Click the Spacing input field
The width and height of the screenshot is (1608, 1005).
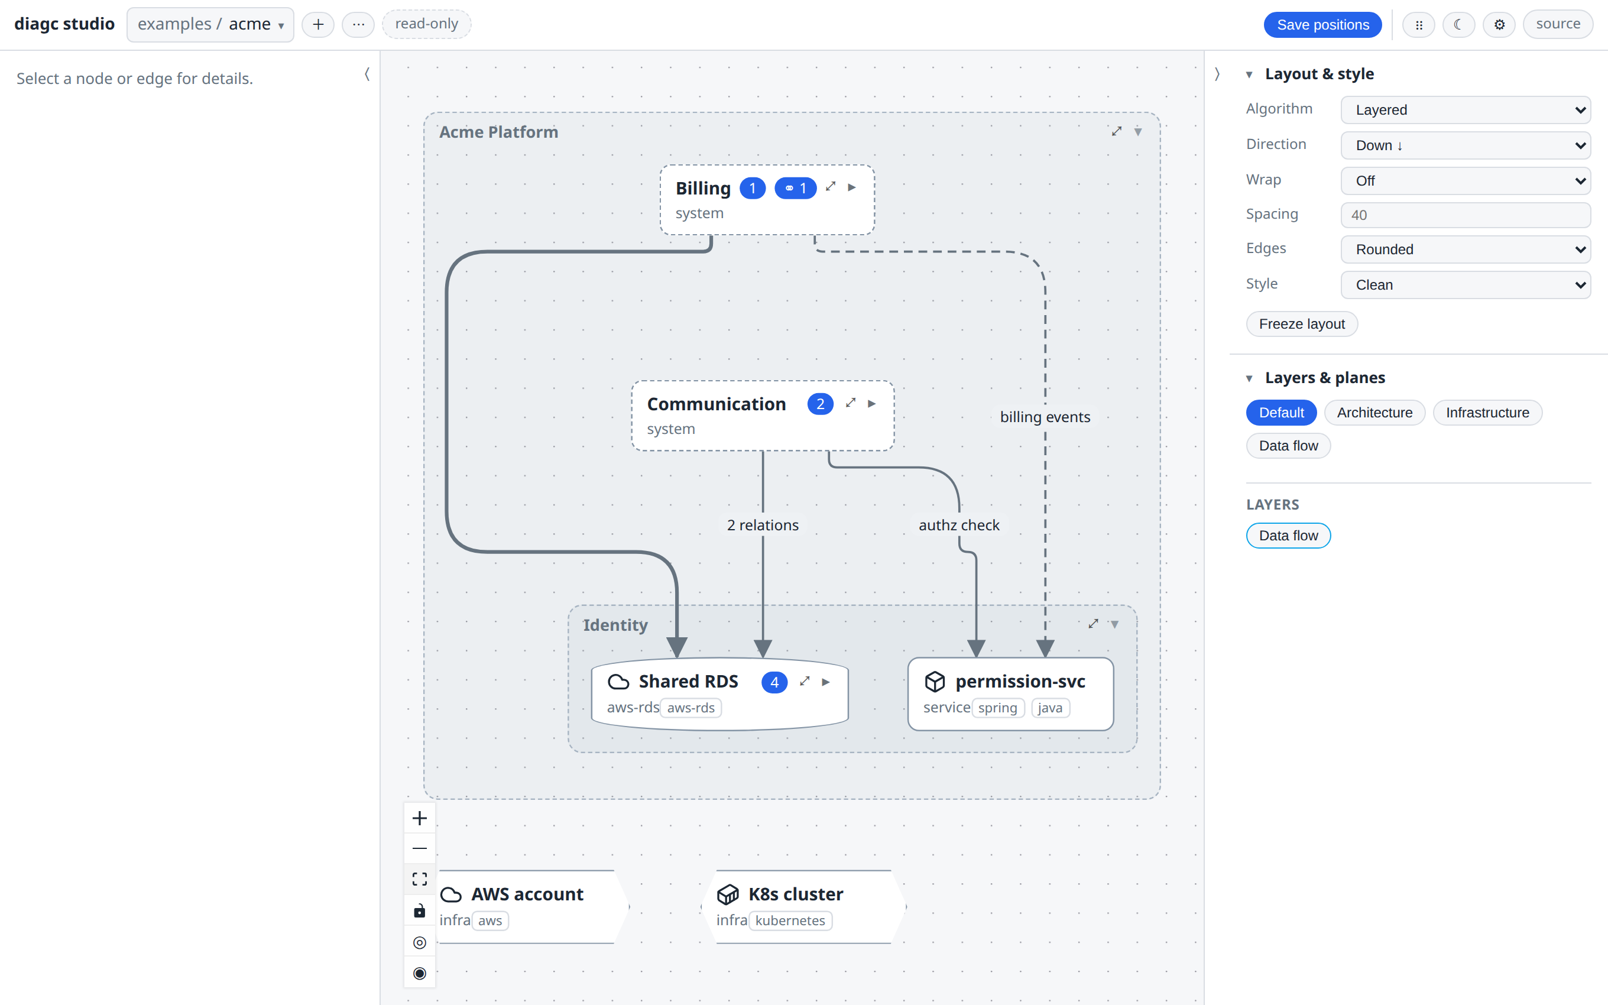[1465, 215]
